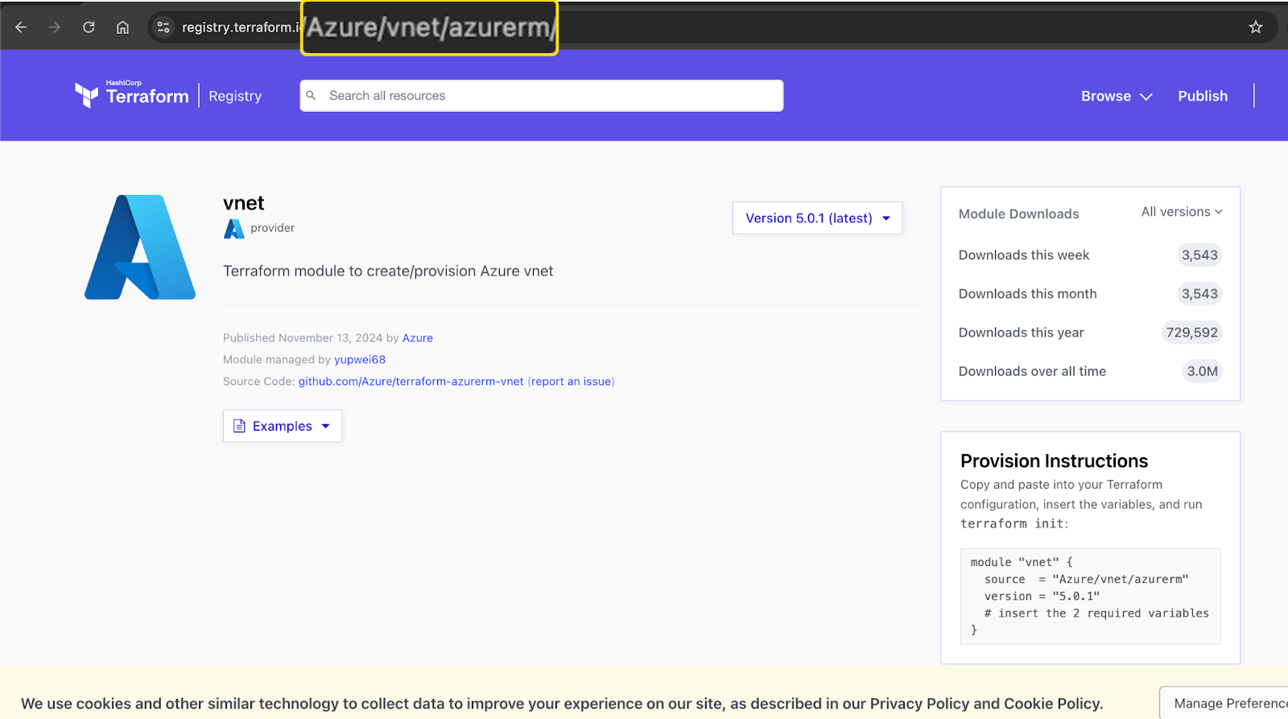The width and height of the screenshot is (1288, 719).
Task: Click the module vnet code snippet
Action: 1090,596
